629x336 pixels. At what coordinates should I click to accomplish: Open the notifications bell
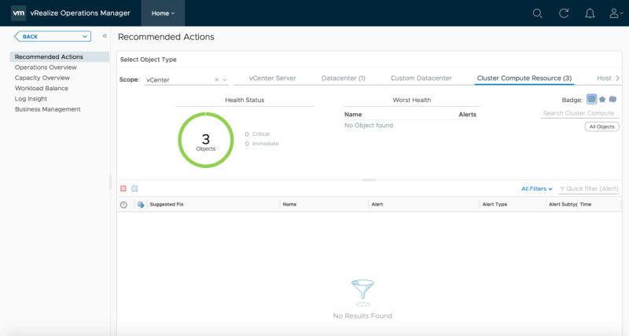pyautogui.click(x=590, y=13)
